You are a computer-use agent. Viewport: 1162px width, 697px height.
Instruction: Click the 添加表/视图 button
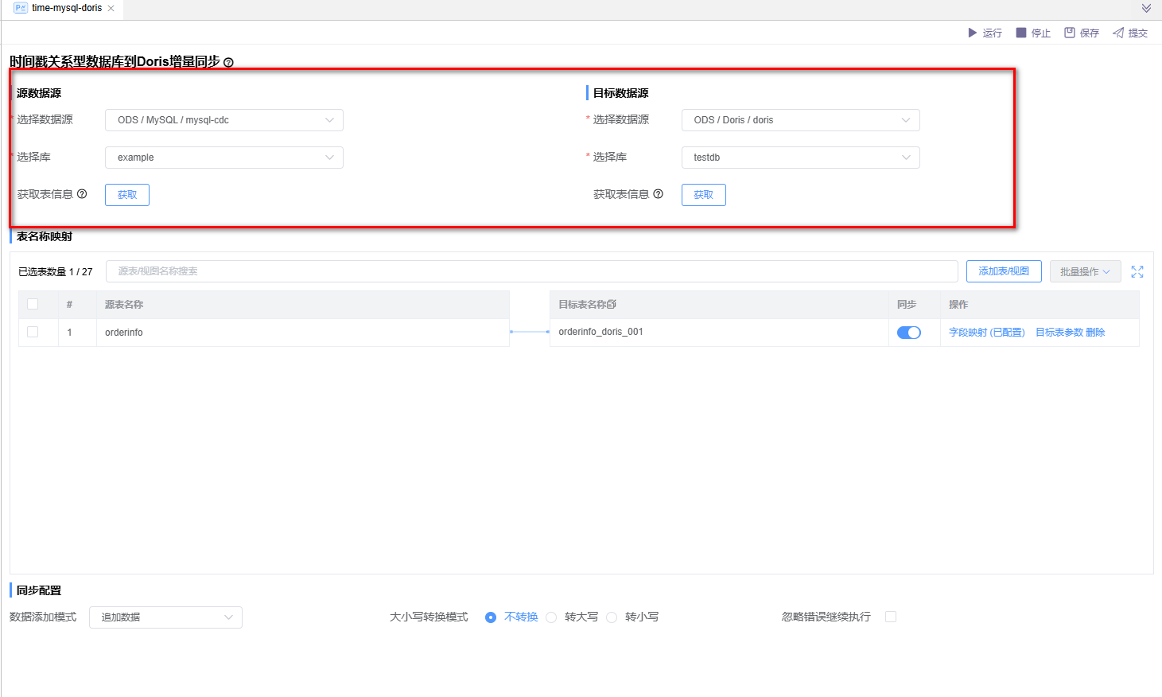[1004, 271]
